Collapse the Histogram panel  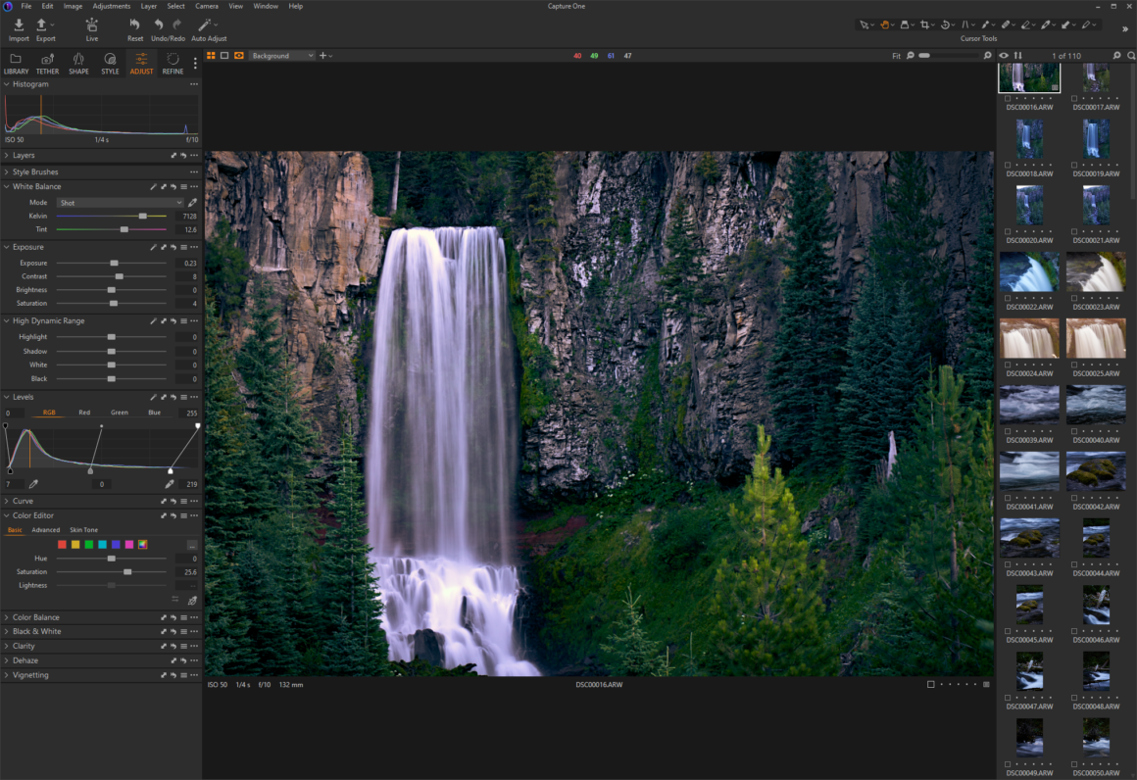pyautogui.click(x=7, y=84)
